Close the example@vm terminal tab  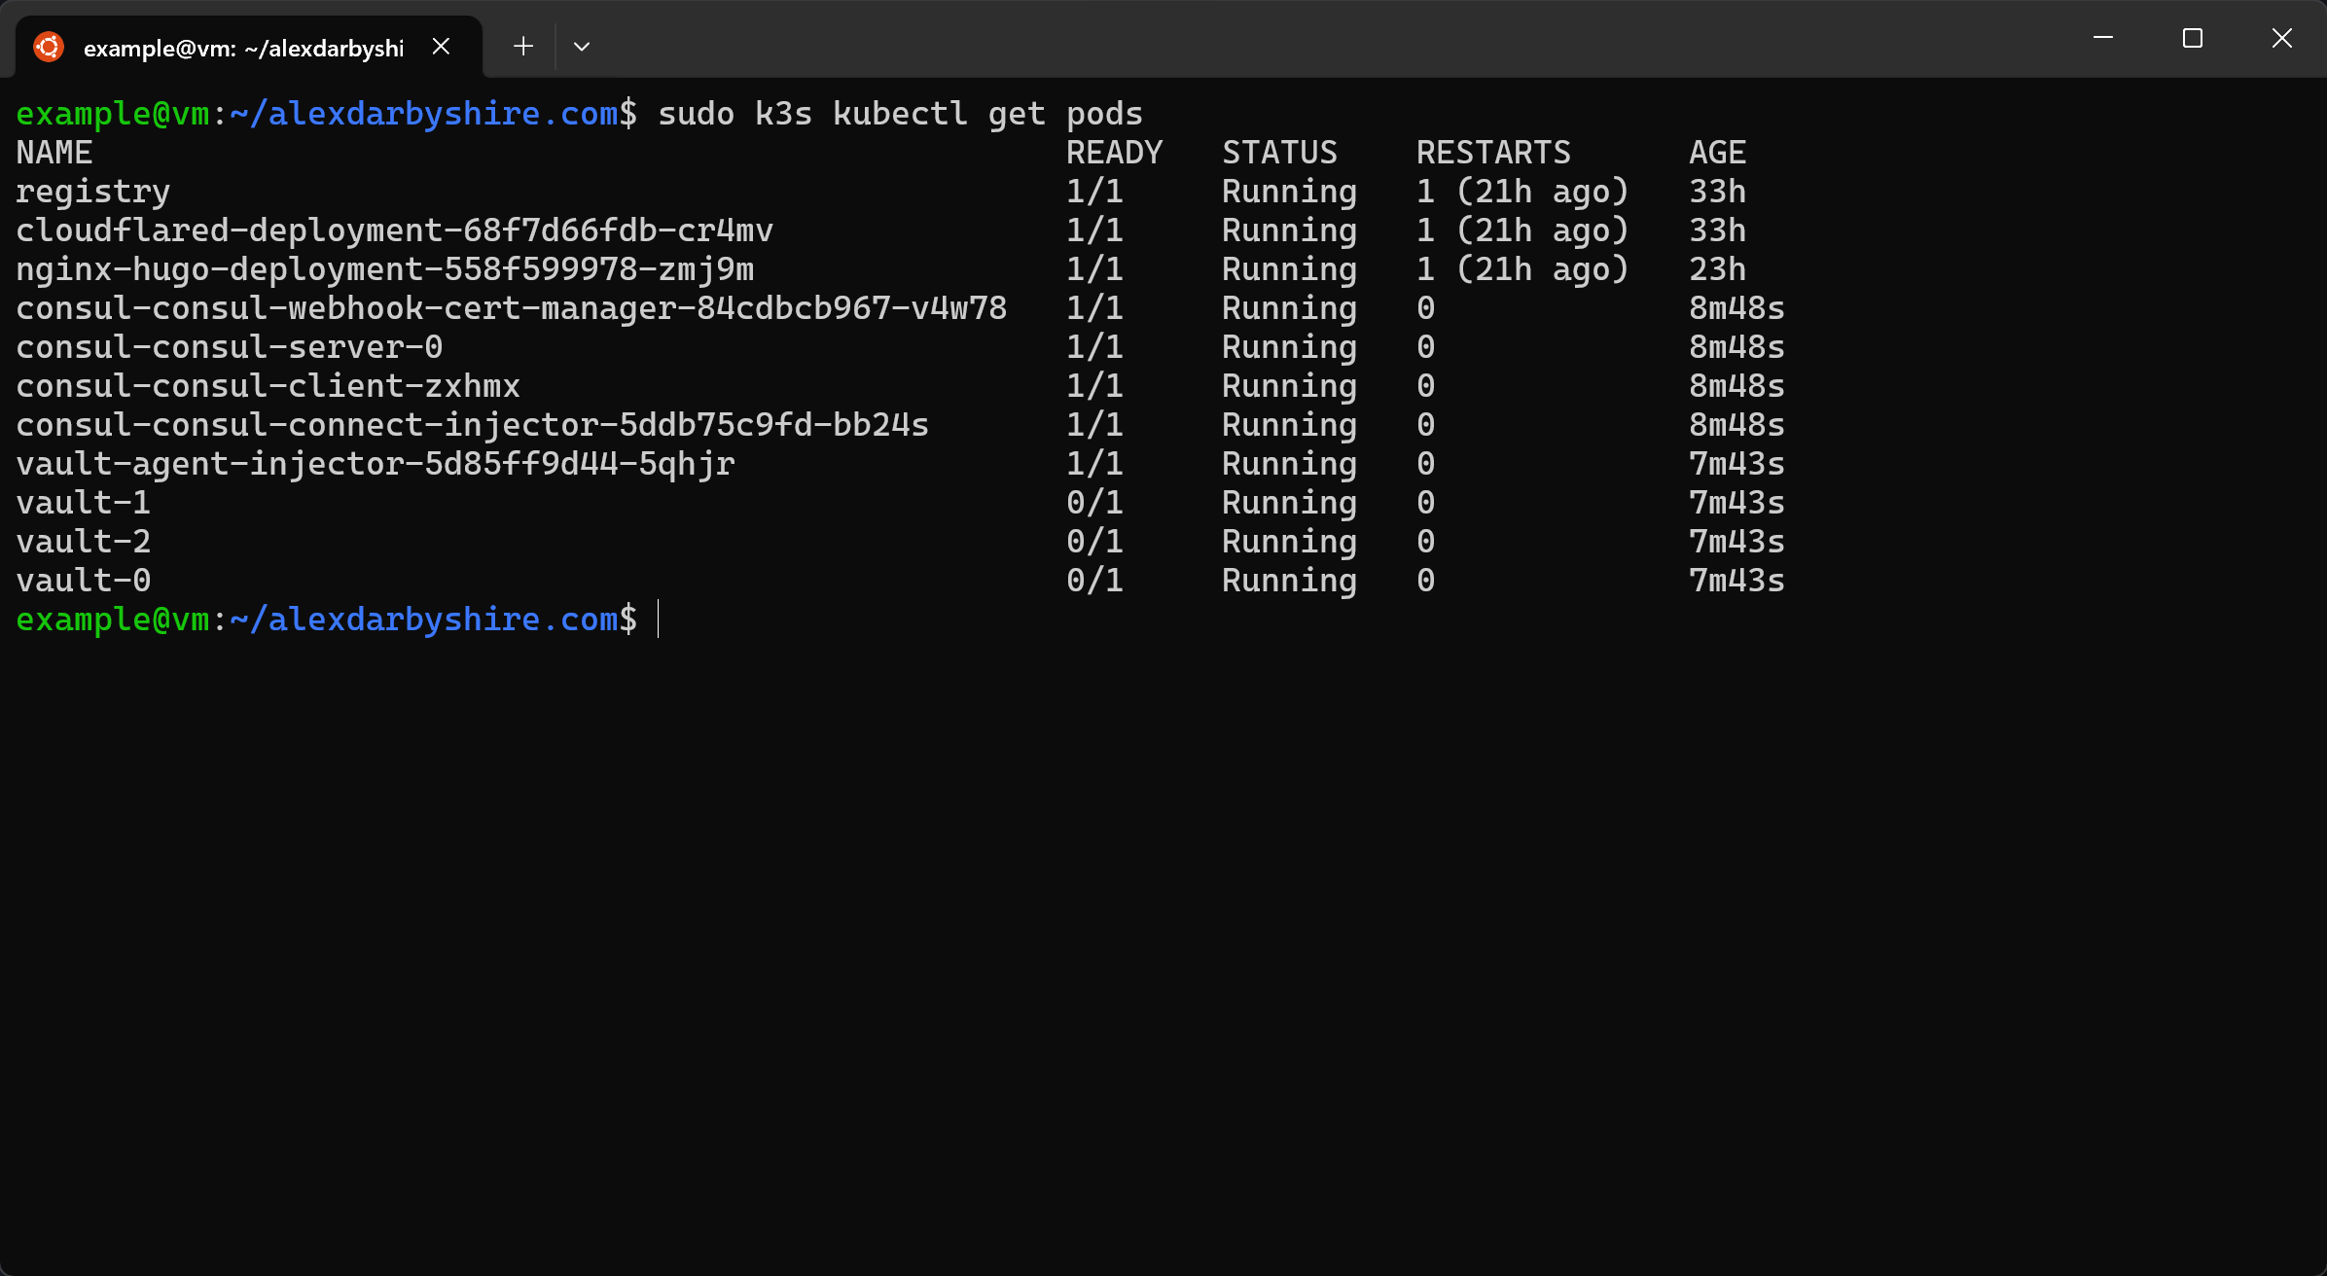pos(441,47)
